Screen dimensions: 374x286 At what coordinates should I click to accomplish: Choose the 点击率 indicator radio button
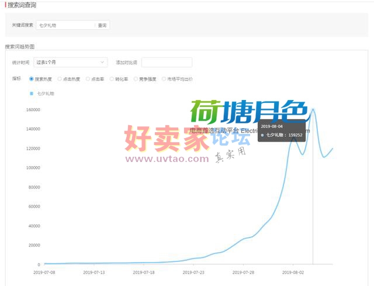(88, 79)
